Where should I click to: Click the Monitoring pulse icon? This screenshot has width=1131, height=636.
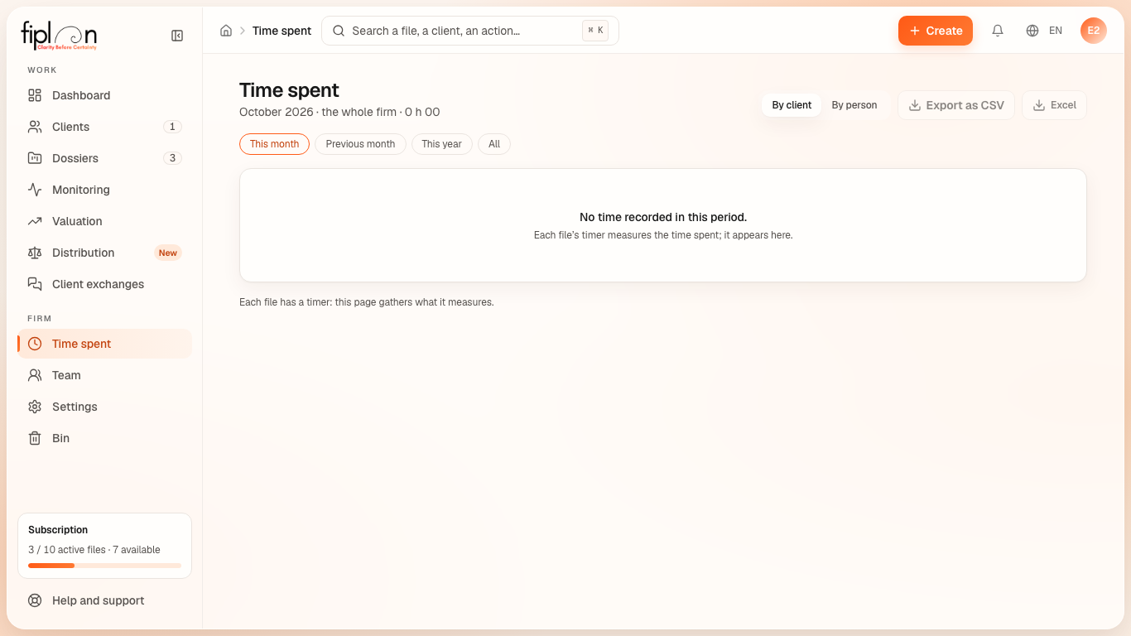coord(35,190)
